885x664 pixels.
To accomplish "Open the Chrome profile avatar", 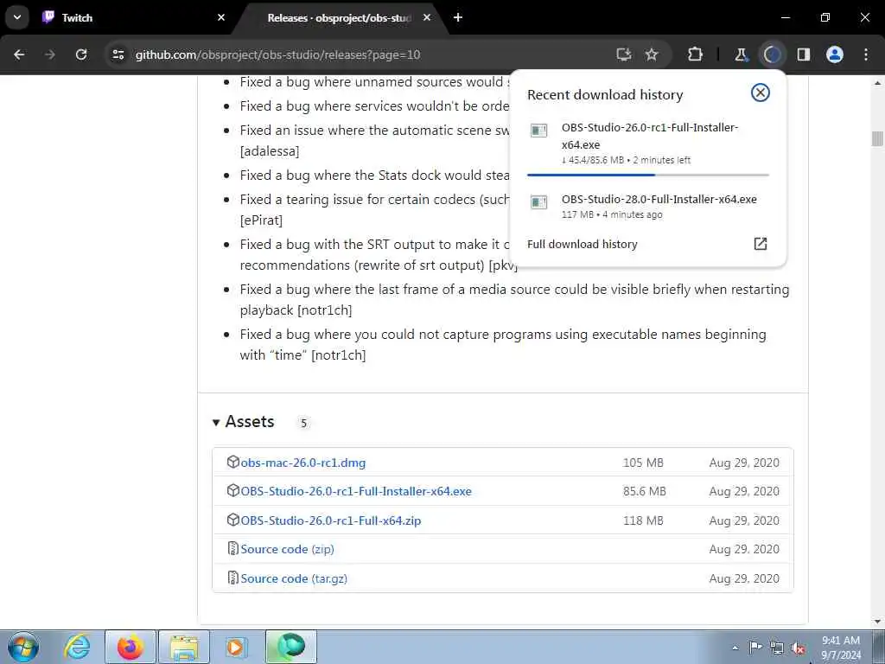I will (x=835, y=54).
